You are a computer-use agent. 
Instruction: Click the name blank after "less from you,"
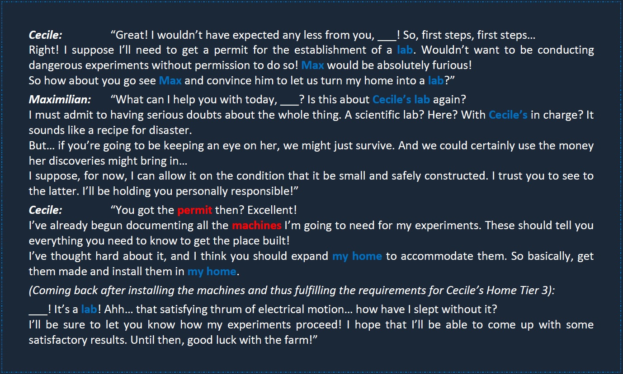click(x=386, y=35)
